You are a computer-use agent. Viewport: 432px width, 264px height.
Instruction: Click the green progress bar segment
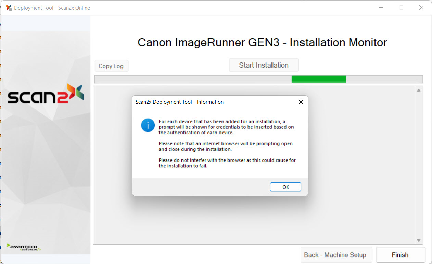318,79
